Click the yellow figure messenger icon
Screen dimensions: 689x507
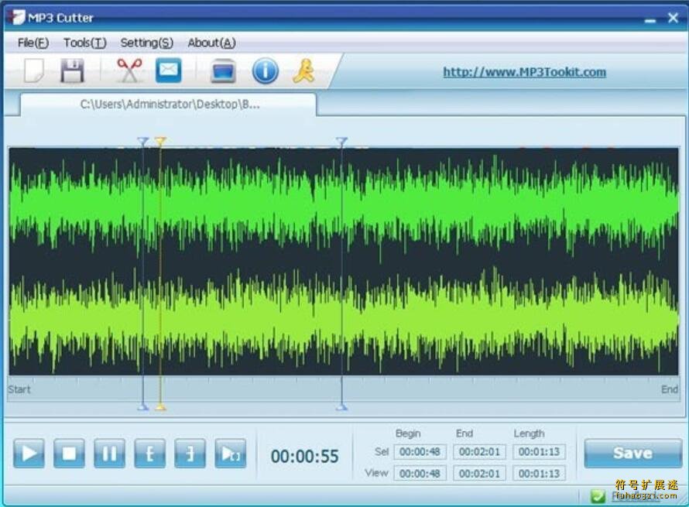point(303,70)
